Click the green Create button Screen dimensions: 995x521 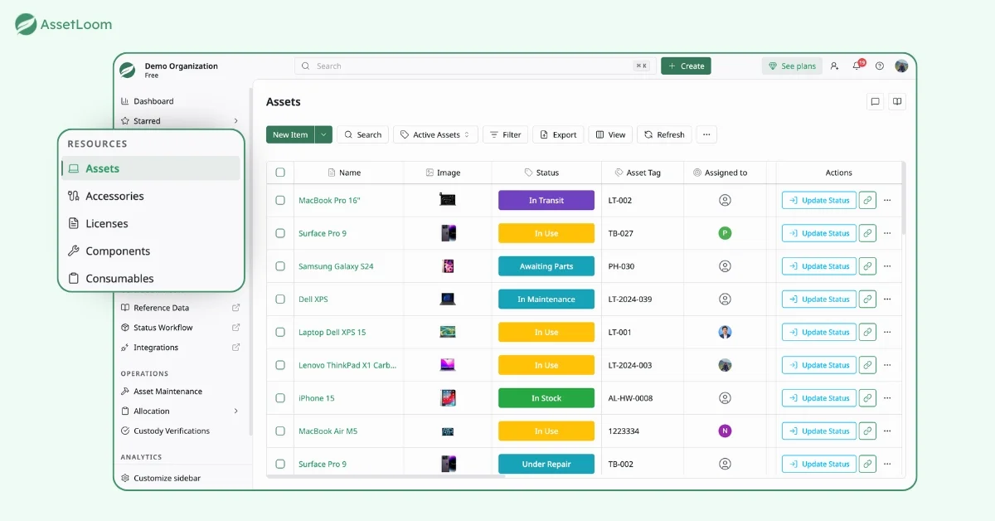686,66
